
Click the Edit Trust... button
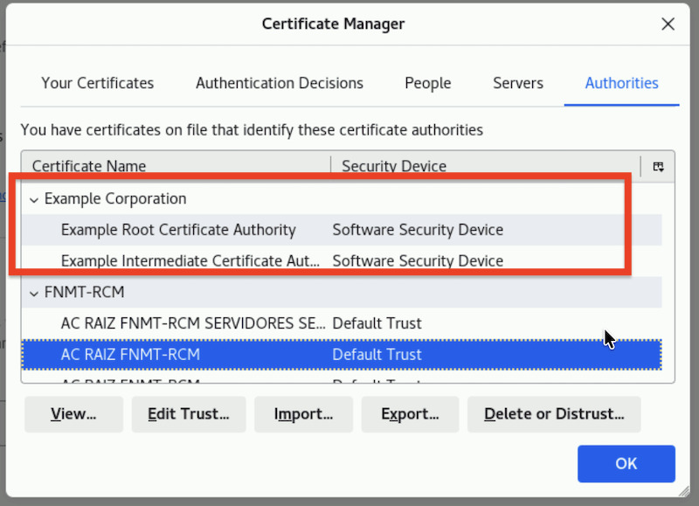pyautogui.click(x=188, y=414)
